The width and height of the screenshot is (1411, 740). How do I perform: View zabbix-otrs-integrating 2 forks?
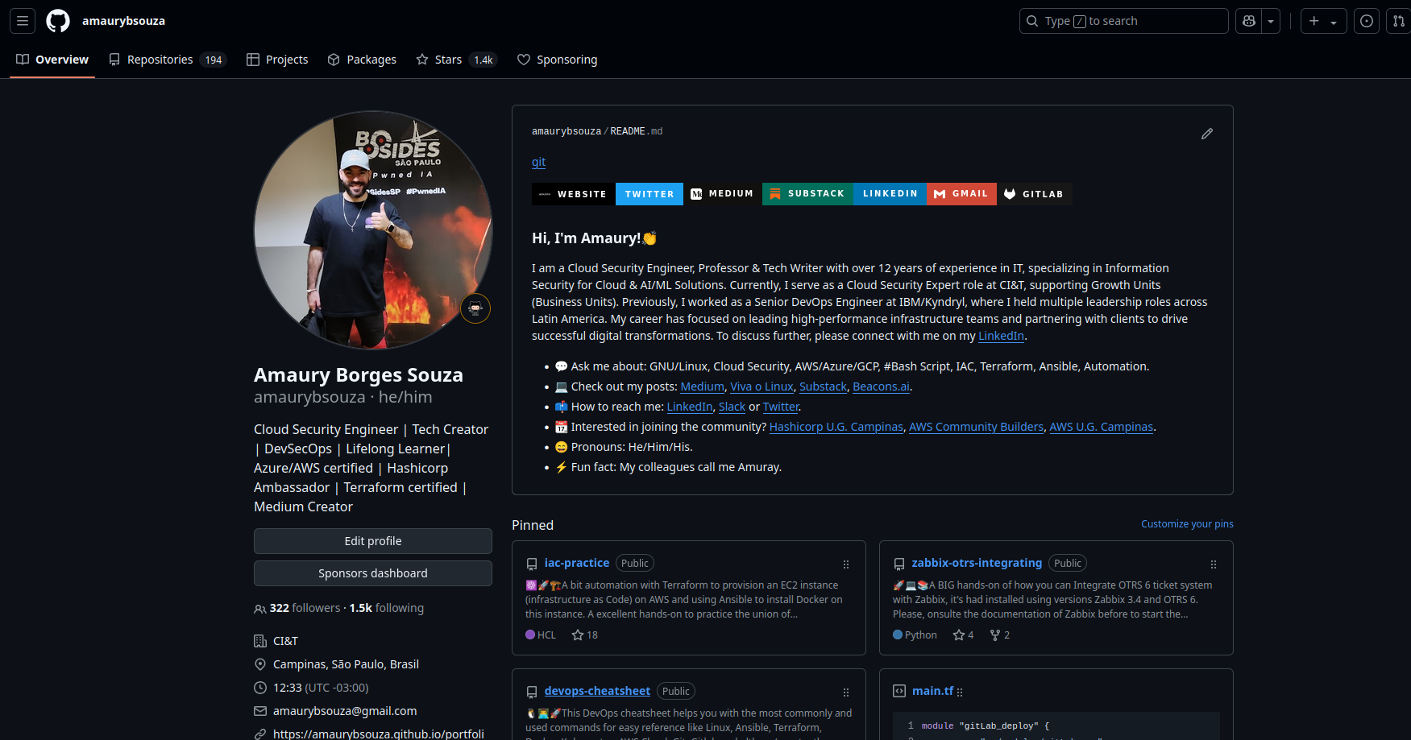(1000, 635)
